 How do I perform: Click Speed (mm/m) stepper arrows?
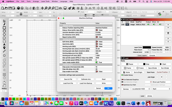(170, 47)
